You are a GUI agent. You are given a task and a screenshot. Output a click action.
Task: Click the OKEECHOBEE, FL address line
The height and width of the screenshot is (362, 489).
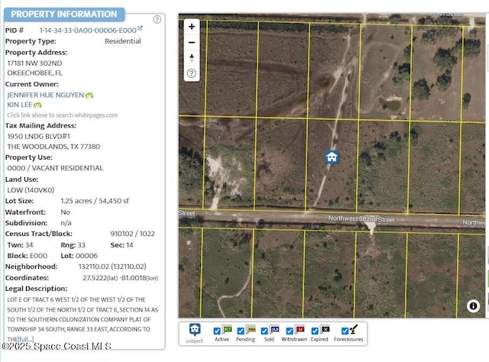pyautogui.click(x=34, y=73)
